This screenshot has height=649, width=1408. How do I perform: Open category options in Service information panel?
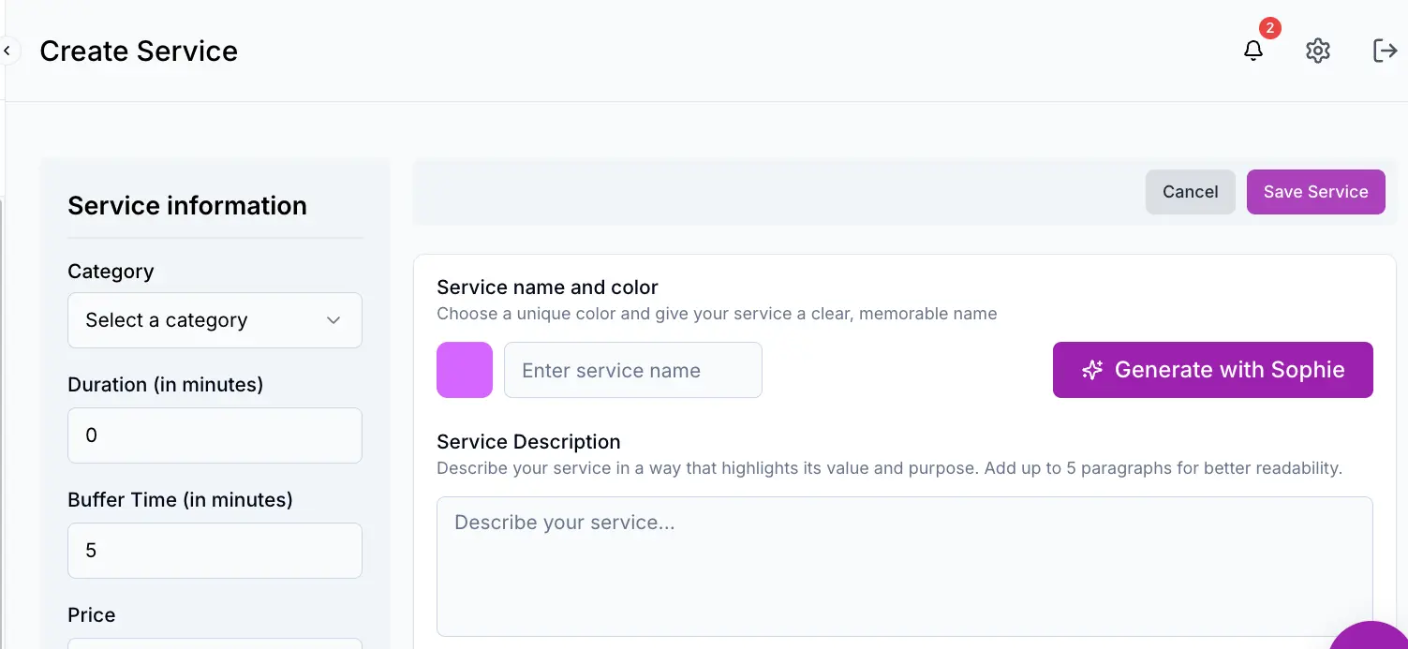click(215, 320)
